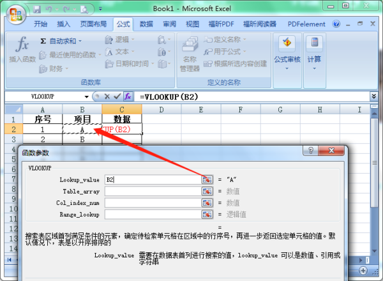Open the 逻辑 functions dropdown
383x281 pixels.
120,40
